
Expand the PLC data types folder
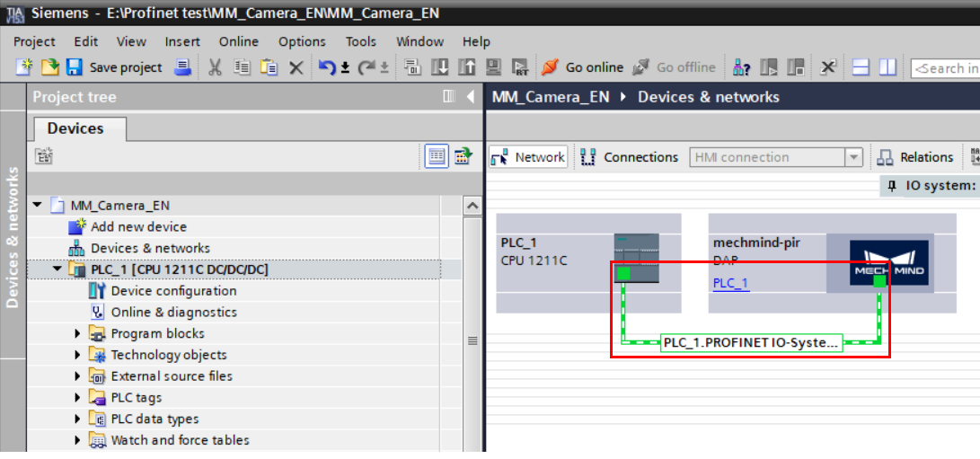pyautogui.click(x=77, y=419)
